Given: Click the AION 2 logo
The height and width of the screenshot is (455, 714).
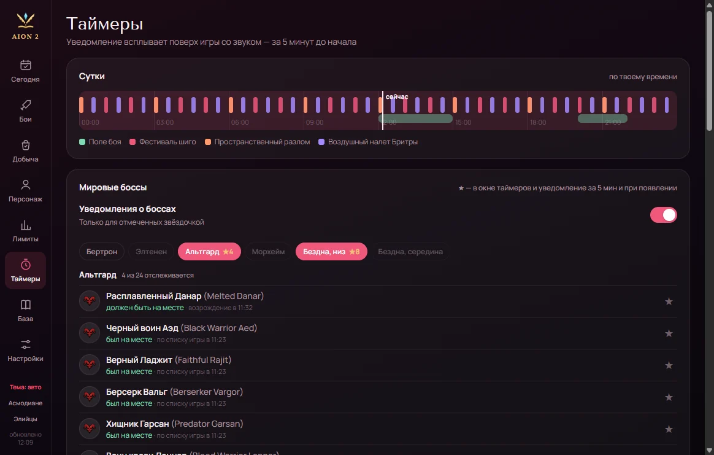Looking at the screenshot, I should (x=26, y=26).
